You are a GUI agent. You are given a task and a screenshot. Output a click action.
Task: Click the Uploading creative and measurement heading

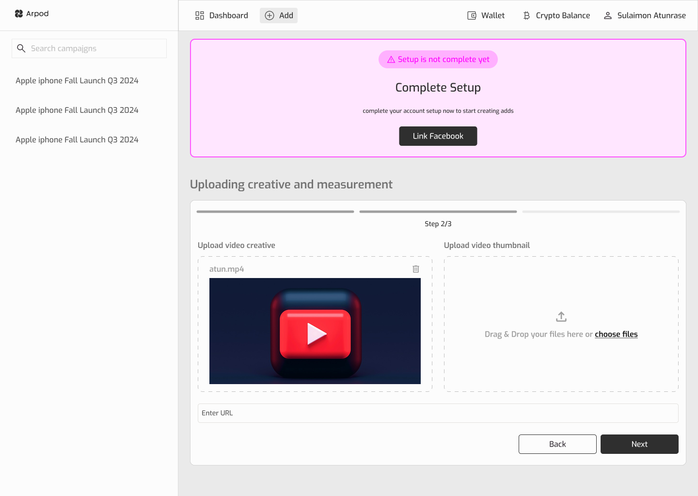291,185
